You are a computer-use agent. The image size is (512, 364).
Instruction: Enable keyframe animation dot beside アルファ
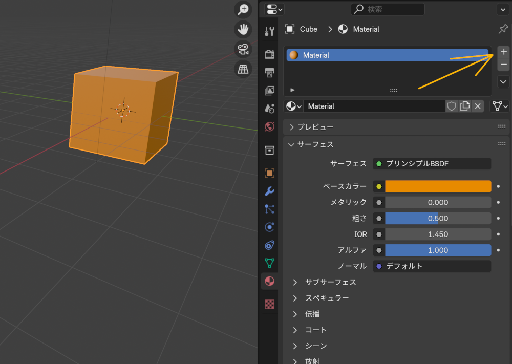point(497,250)
